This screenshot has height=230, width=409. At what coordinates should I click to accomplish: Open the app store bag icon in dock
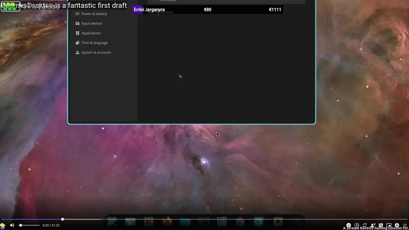240,221
